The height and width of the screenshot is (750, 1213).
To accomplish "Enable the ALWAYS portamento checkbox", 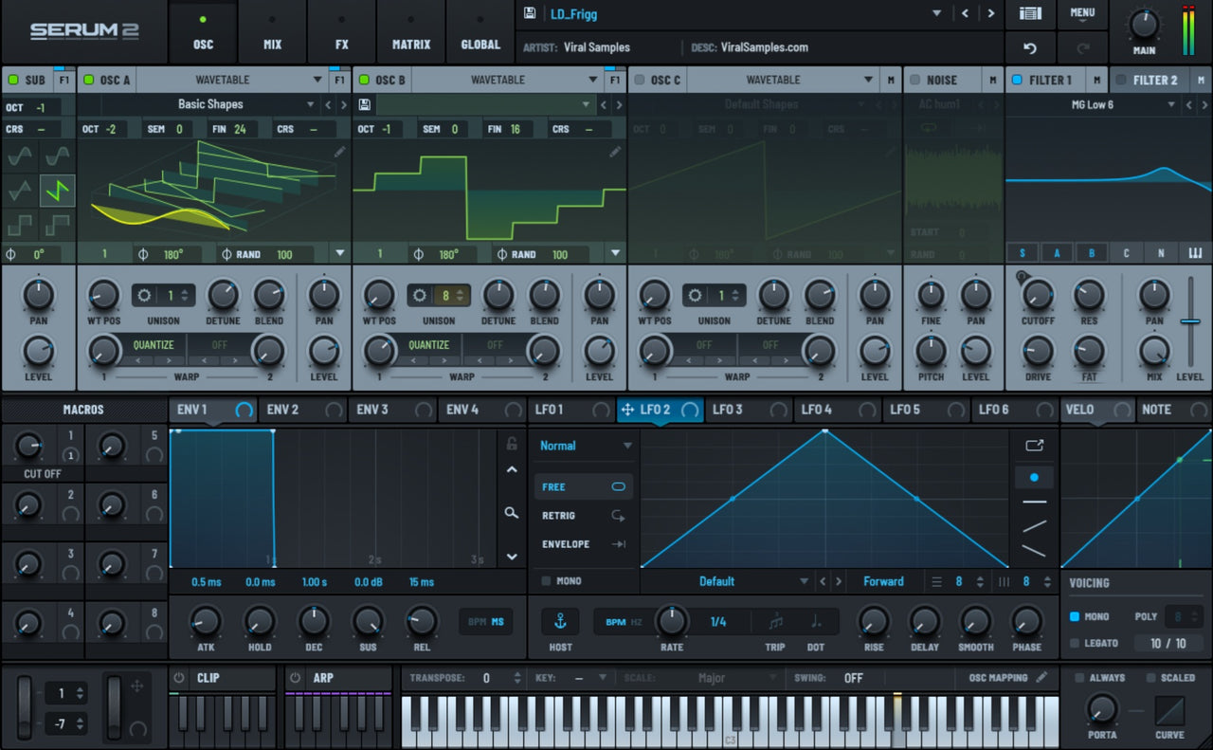I will [1079, 678].
